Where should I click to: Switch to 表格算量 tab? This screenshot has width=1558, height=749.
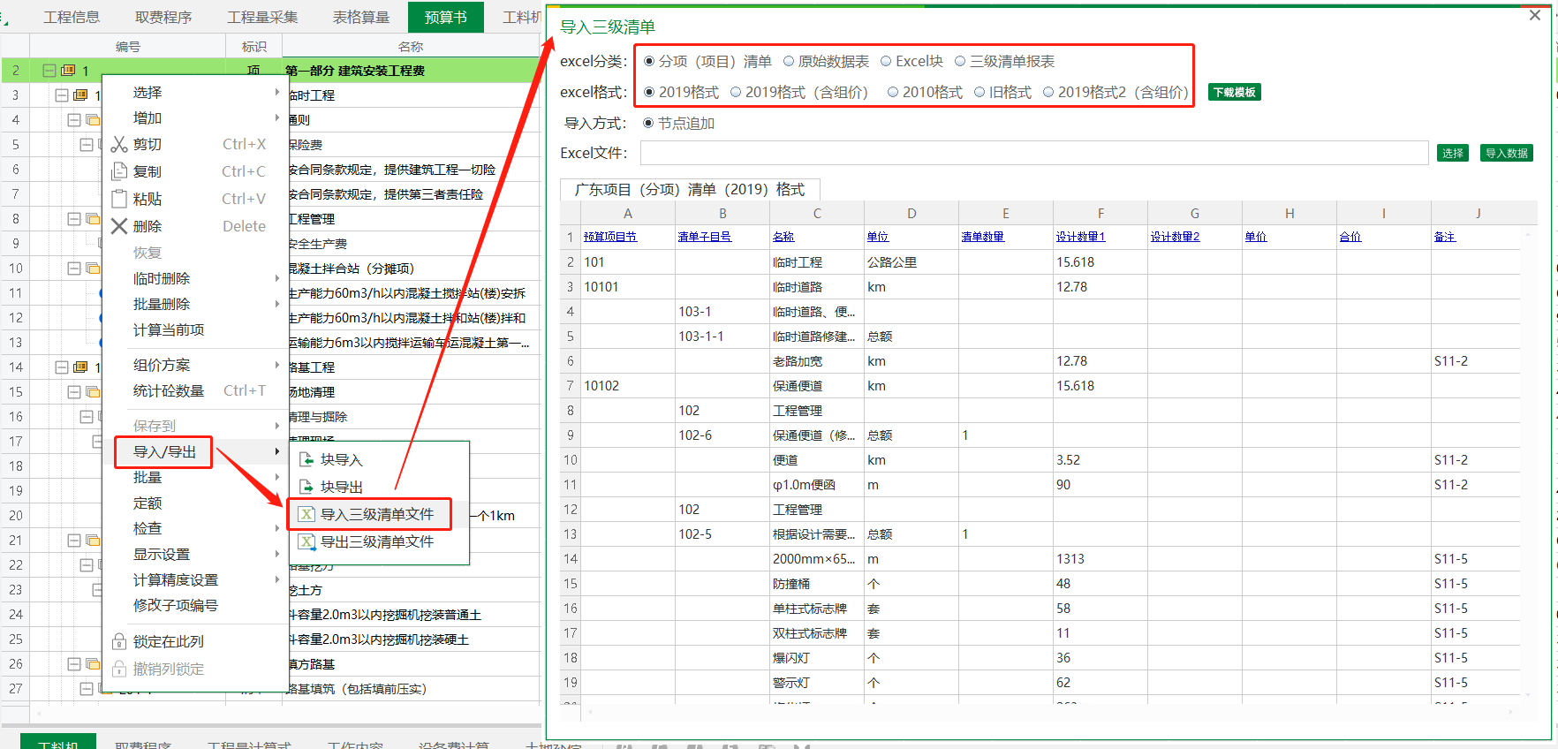point(361,17)
